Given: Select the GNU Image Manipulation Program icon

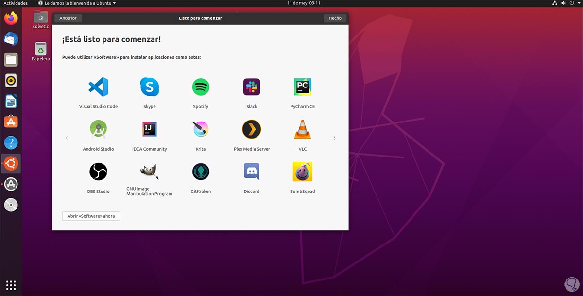Looking at the screenshot, I should (150, 172).
